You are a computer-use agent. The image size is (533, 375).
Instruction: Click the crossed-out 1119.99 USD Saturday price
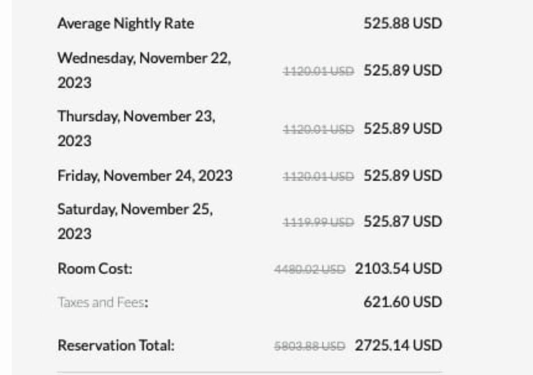318,222
